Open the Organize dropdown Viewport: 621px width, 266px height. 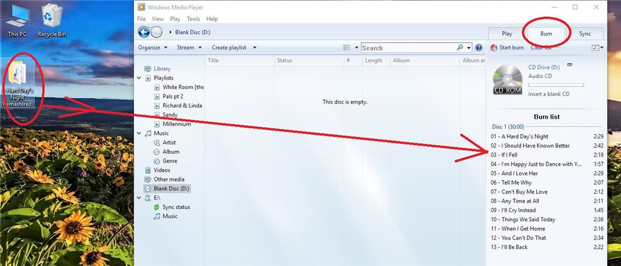click(x=153, y=47)
